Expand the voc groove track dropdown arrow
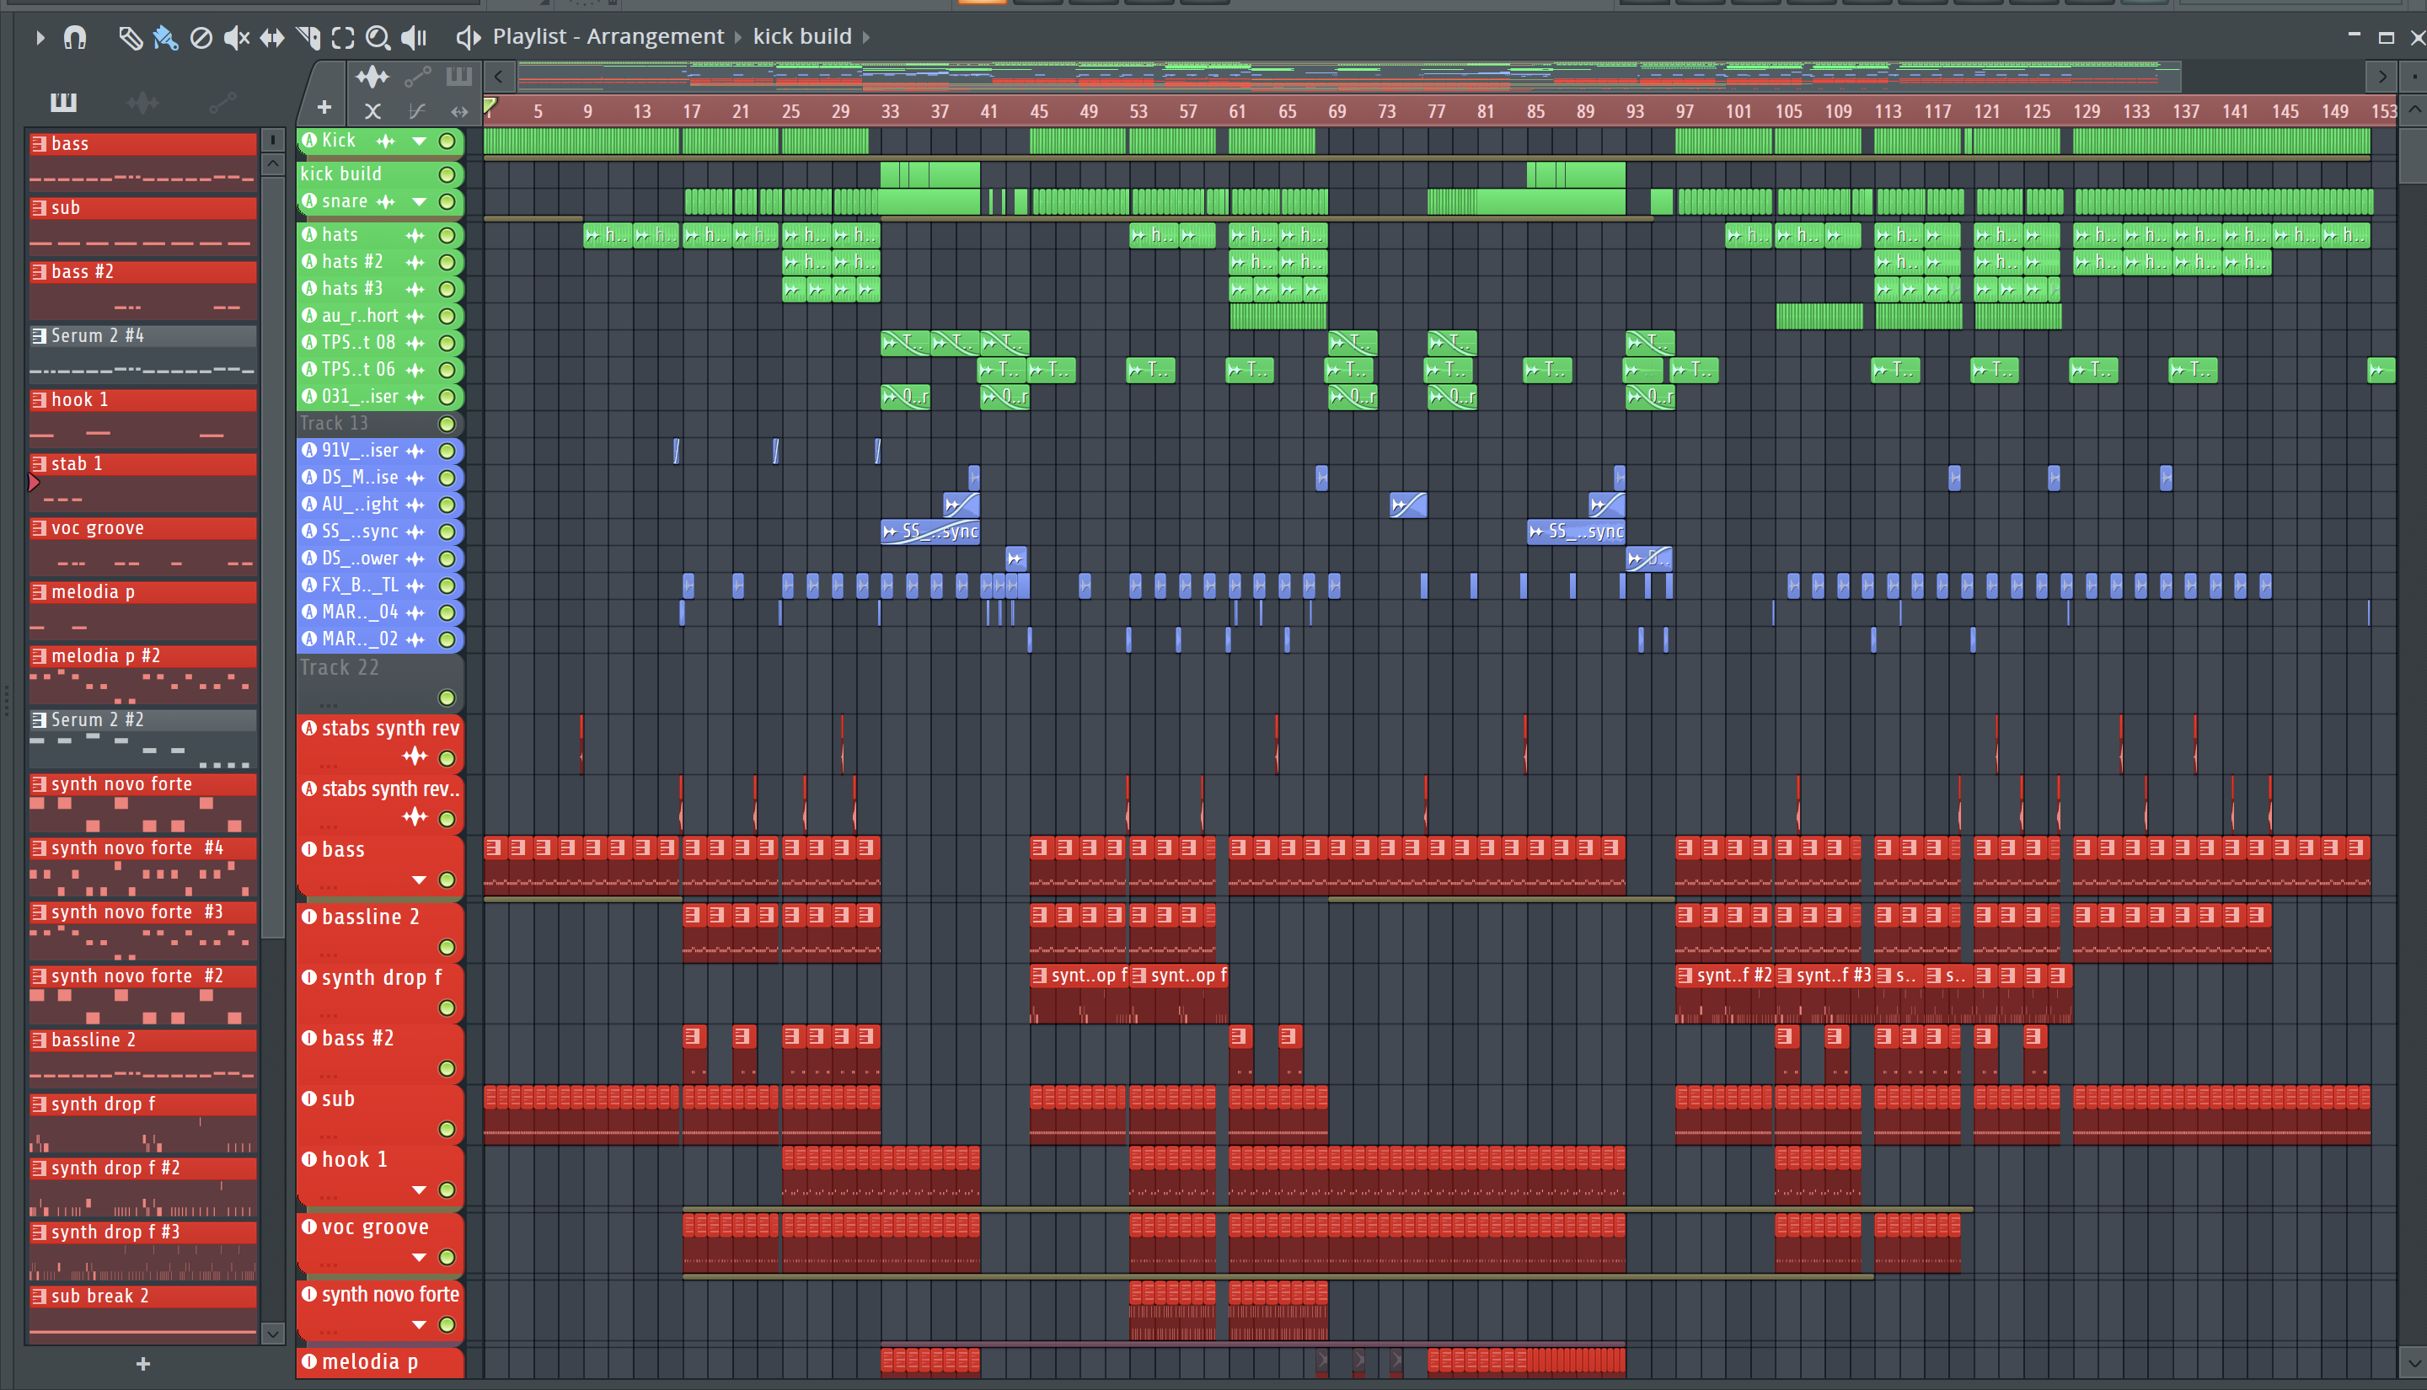 tap(419, 1257)
